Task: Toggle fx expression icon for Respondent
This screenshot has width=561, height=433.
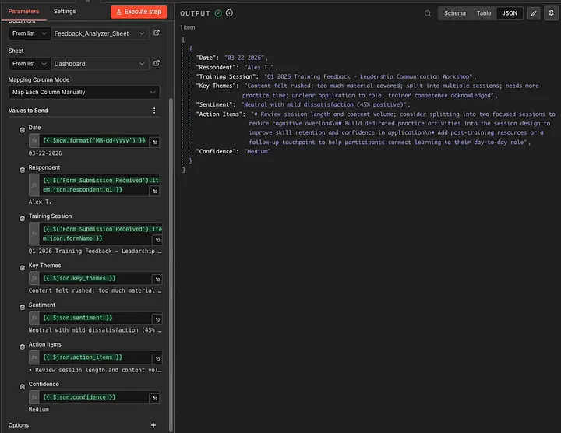Action: pyautogui.click(x=34, y=185)
